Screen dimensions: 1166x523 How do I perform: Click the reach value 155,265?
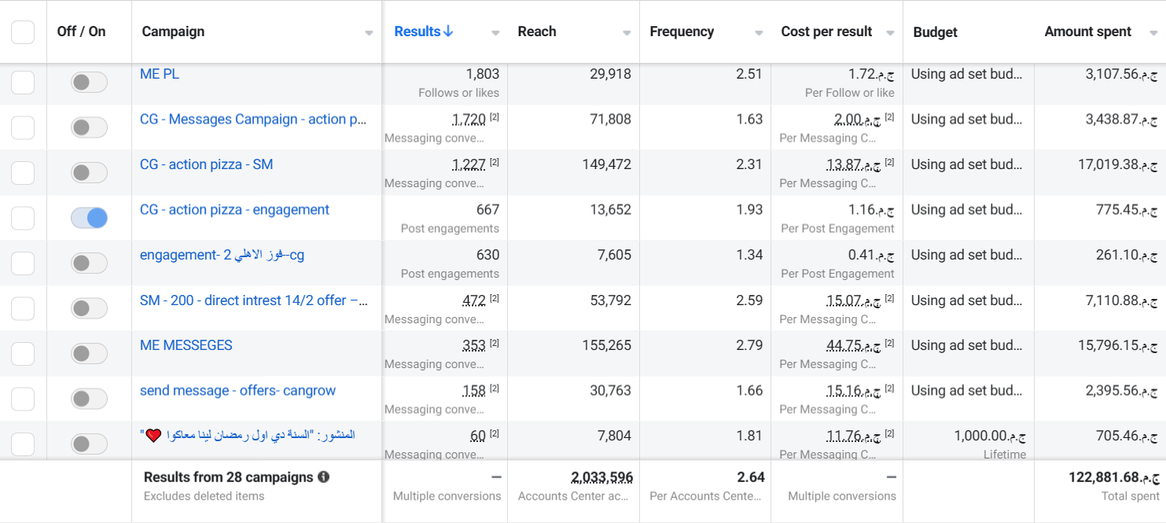(609, 345)
